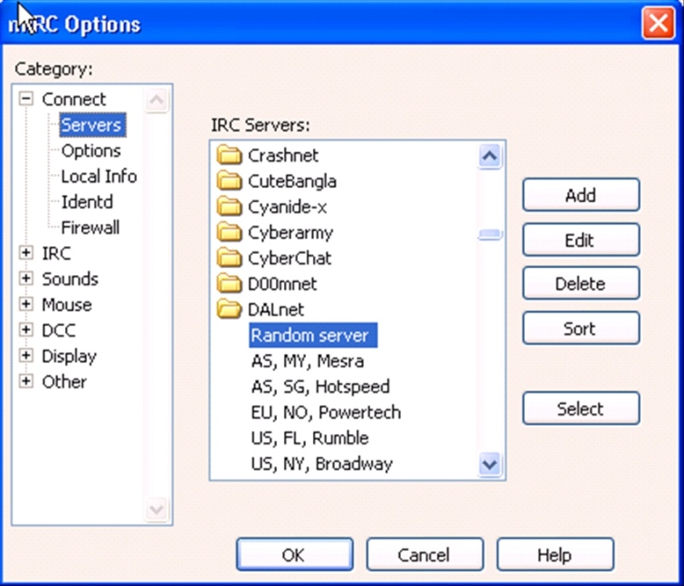The height and width of the screenshot is (586, 684).
Task: Select Servers in the category tree
Action: pyautogui.click(x=92, y=125)
